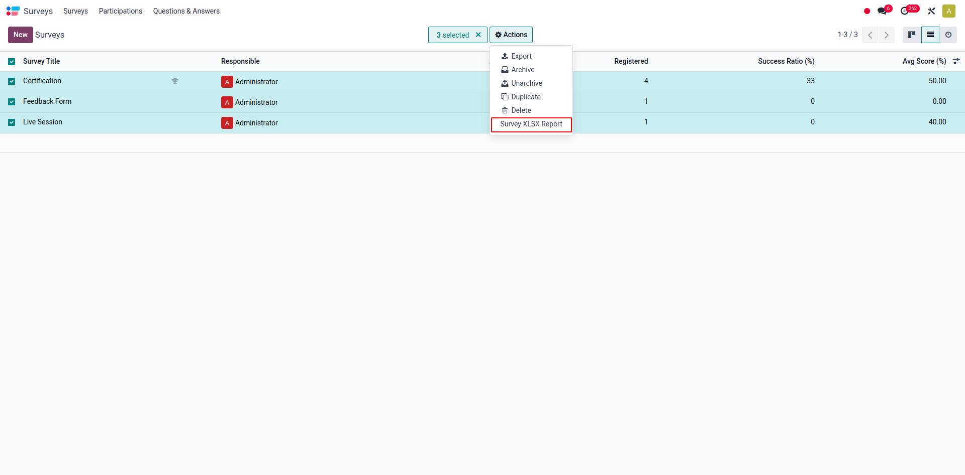Uncheck the Certification row checkbox
The image size is (965, 475).
[x=12, y=81]
